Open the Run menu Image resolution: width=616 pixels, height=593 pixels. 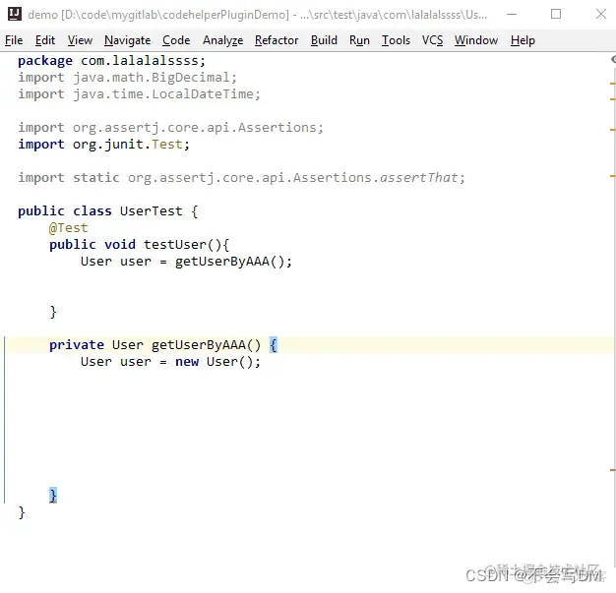359,40
